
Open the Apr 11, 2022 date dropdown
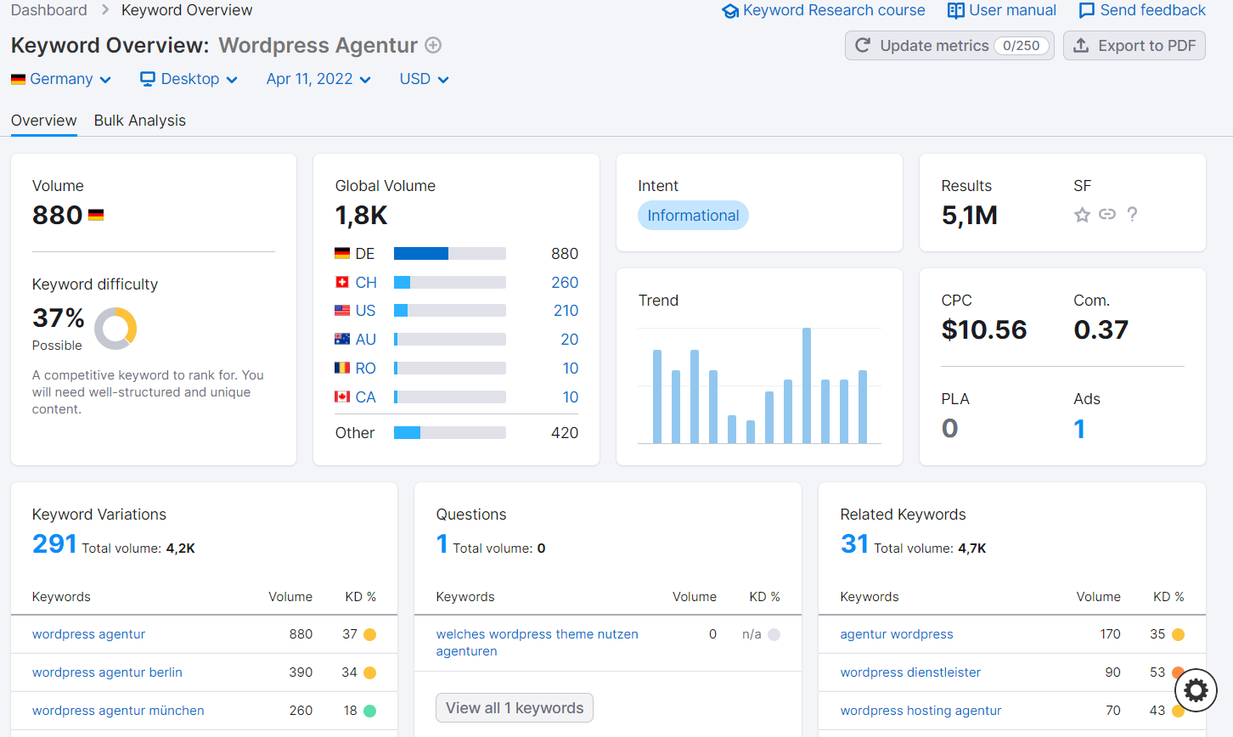click(x=318, y=79)
